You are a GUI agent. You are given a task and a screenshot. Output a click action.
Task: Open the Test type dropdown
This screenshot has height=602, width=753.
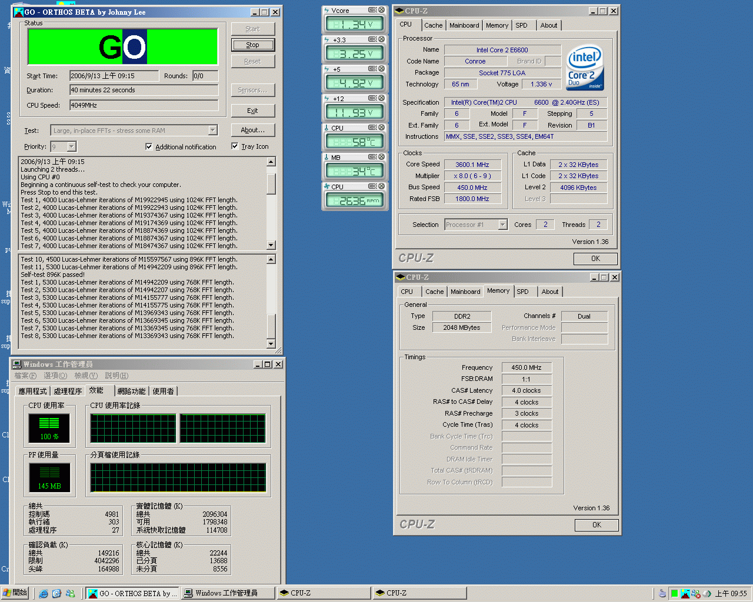point(213,131)
